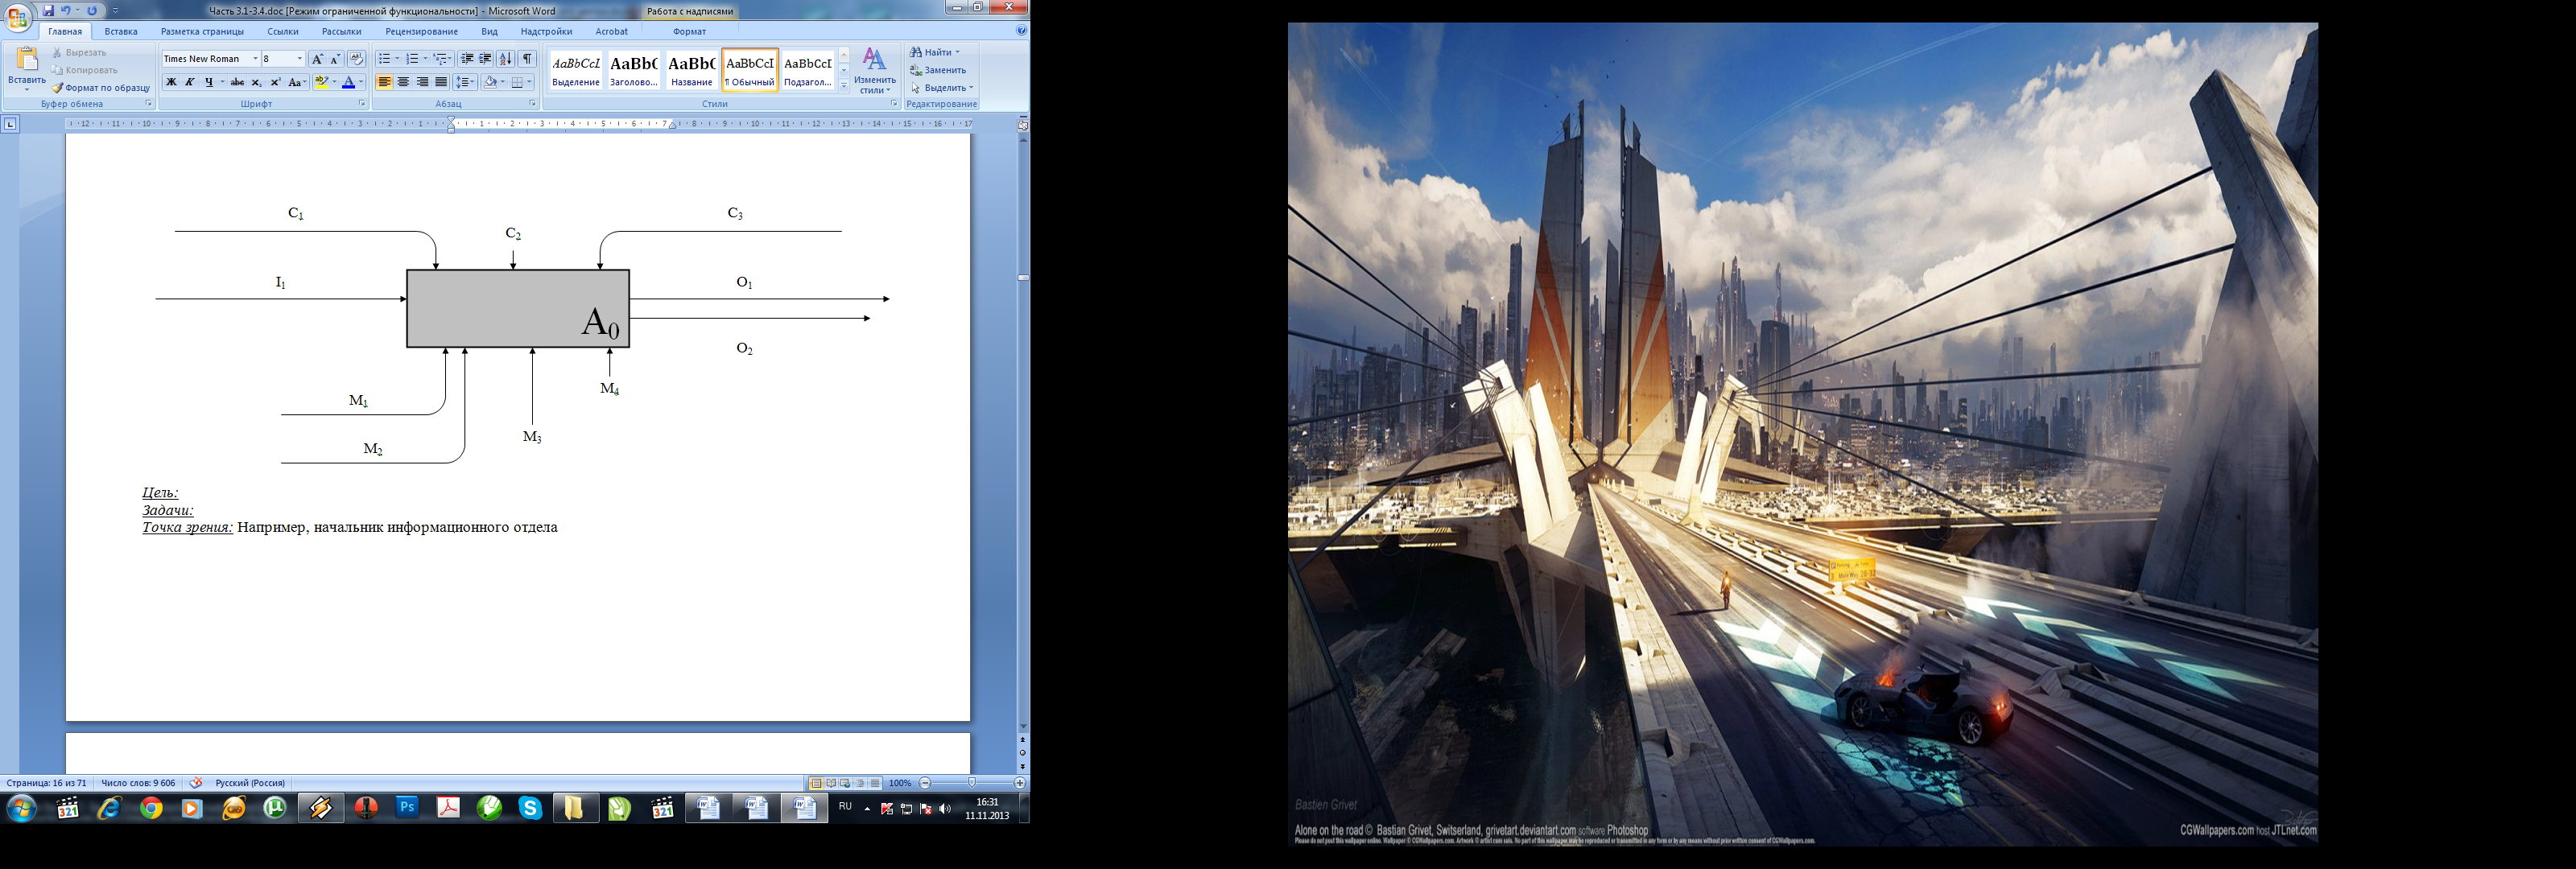Viewport: 2576px width, 869px height.
Task: Switch to the Разметка страницы tab
Action: (203, 32)
